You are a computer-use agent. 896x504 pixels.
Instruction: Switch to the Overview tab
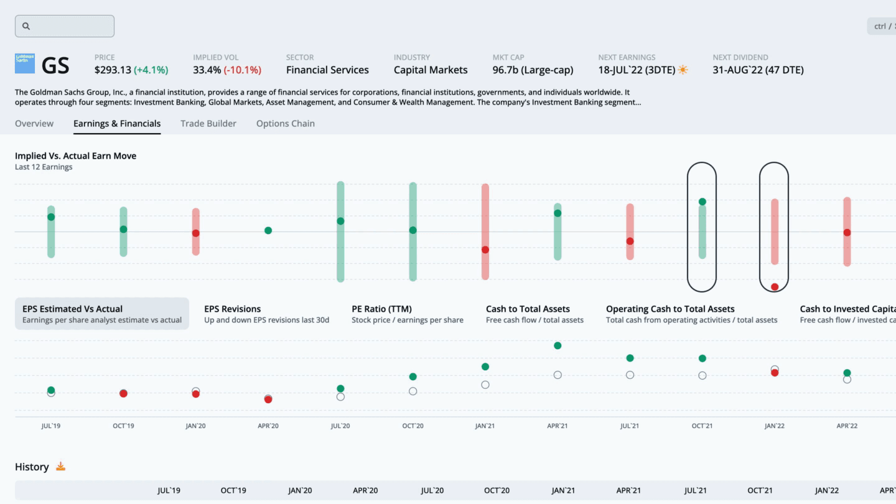(34, 123)
